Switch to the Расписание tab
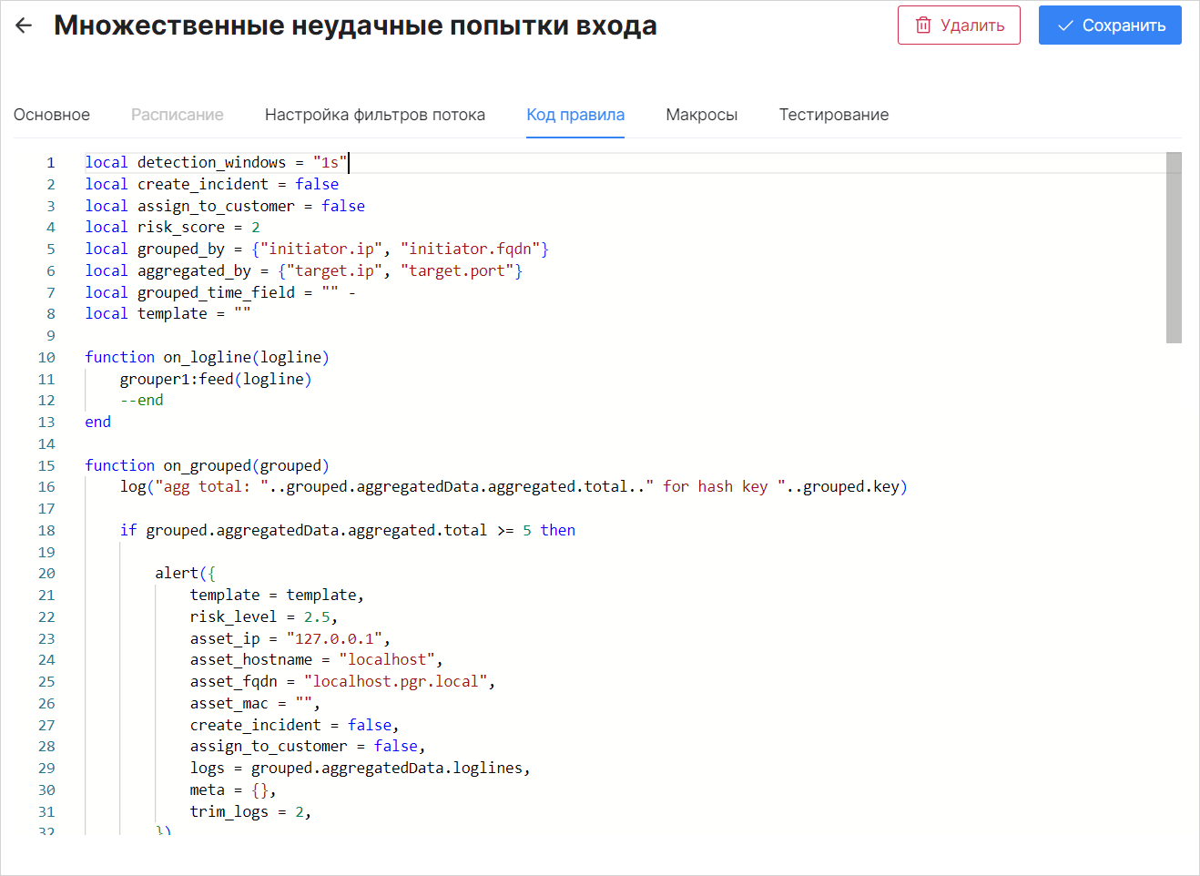Image resolution: width=1200 pixels, height=876 pixels. (177, 115)
